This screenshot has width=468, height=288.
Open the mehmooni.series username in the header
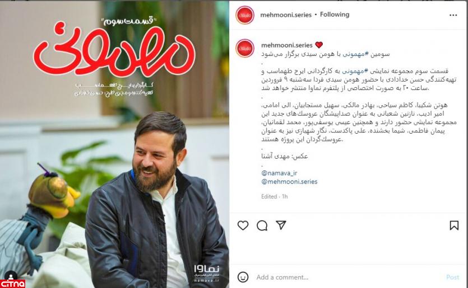pos(286,15)
